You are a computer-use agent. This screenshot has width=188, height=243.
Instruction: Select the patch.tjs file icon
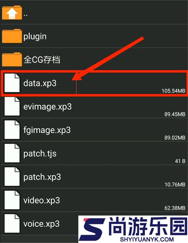coord(12,153)
